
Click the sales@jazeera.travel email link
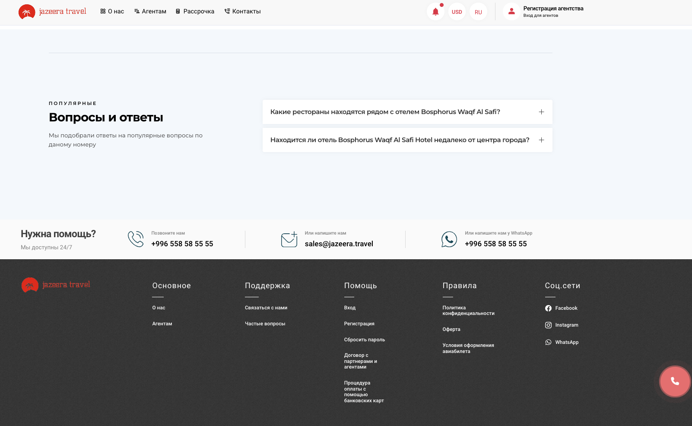click(339, 244)
